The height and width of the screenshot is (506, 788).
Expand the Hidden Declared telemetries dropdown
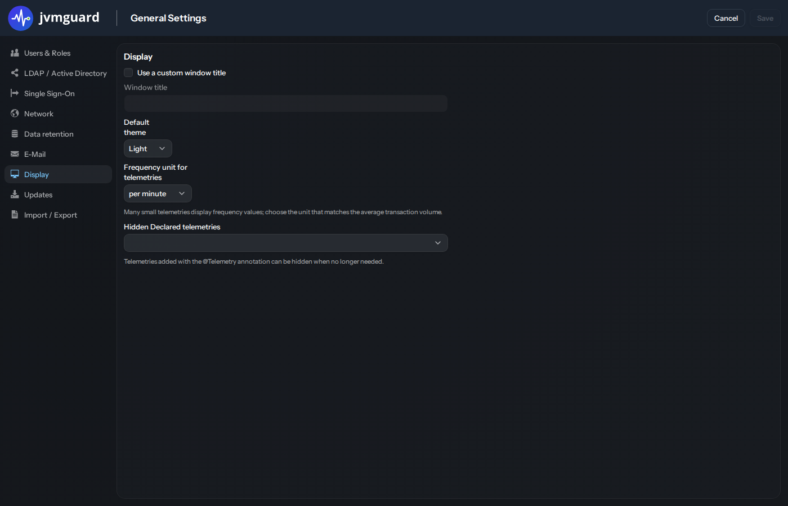point(286,243)
